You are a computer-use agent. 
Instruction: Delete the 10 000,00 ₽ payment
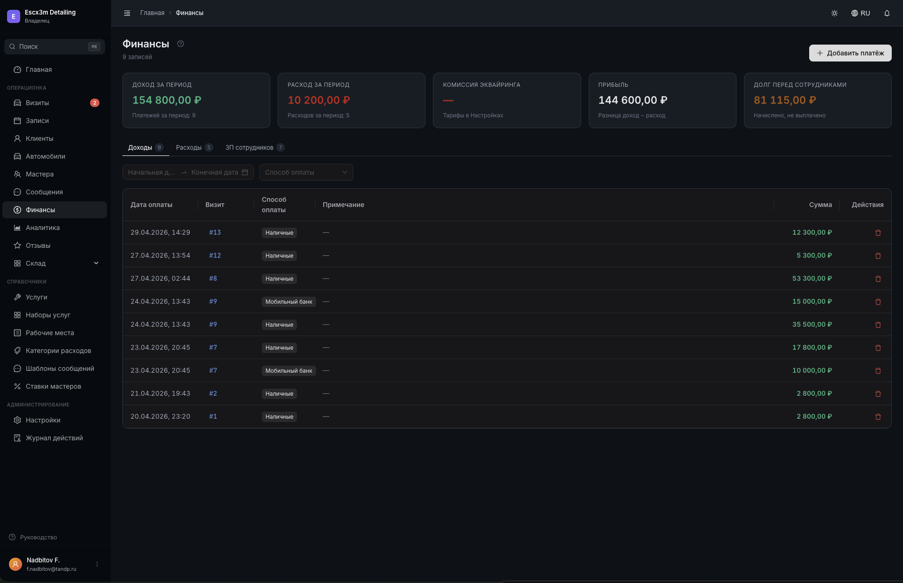pos(878,371)
